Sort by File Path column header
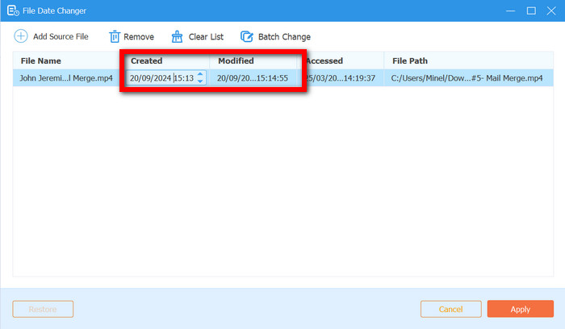 coord(410,60)
